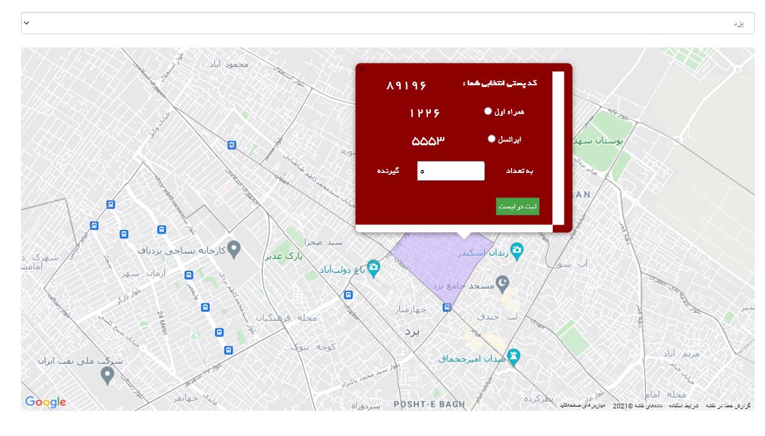Click the bus stop icon beside ارمان شهر label
765x436 pixels.
click(x=189, y=275)
